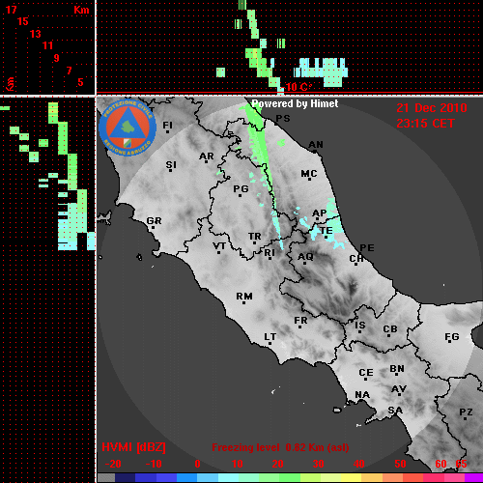483x483 pixels.
Task: Click the 0 value on dBZ scale
Action: (x=198, y=464)
